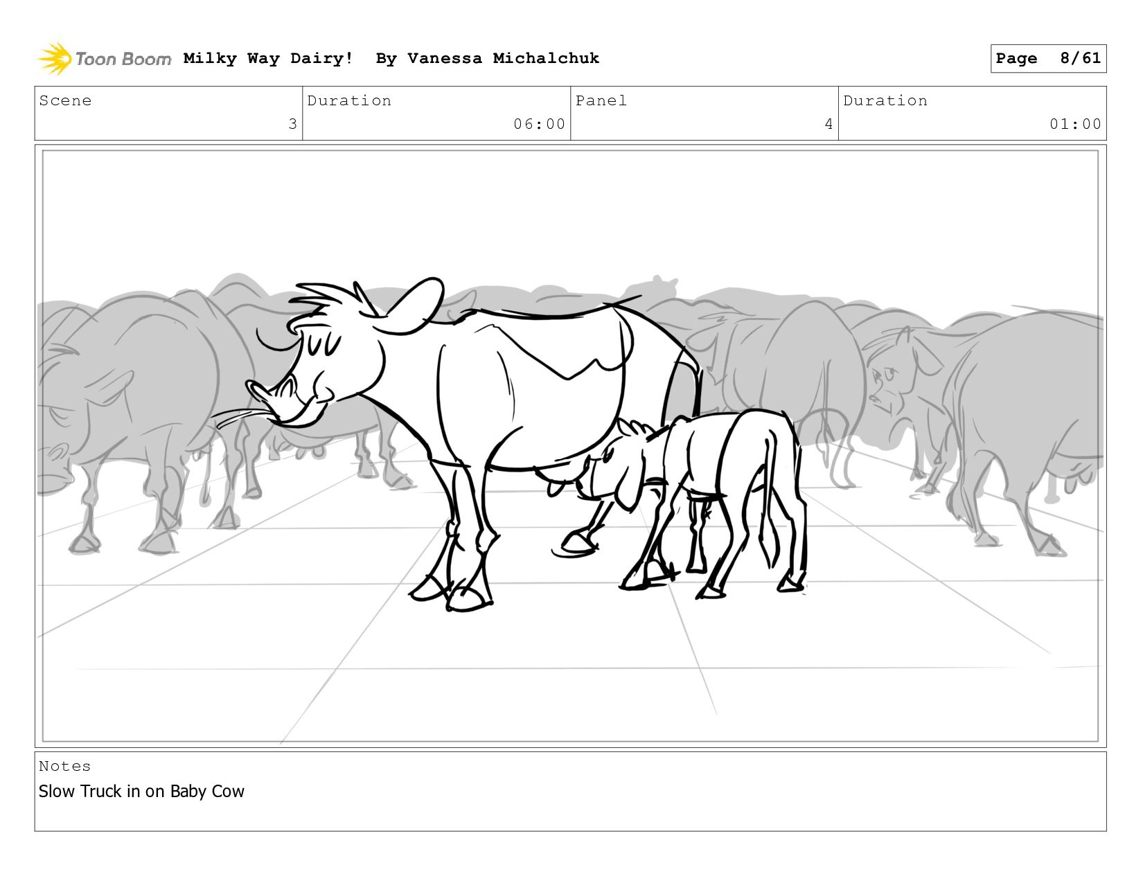Select the Scene number 3 field
This screenshot has height=883, width=1143.
tap(168, 113)
